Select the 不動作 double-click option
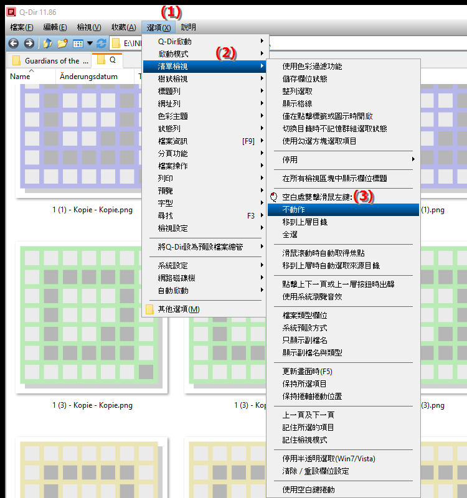 tap(344, 210)
